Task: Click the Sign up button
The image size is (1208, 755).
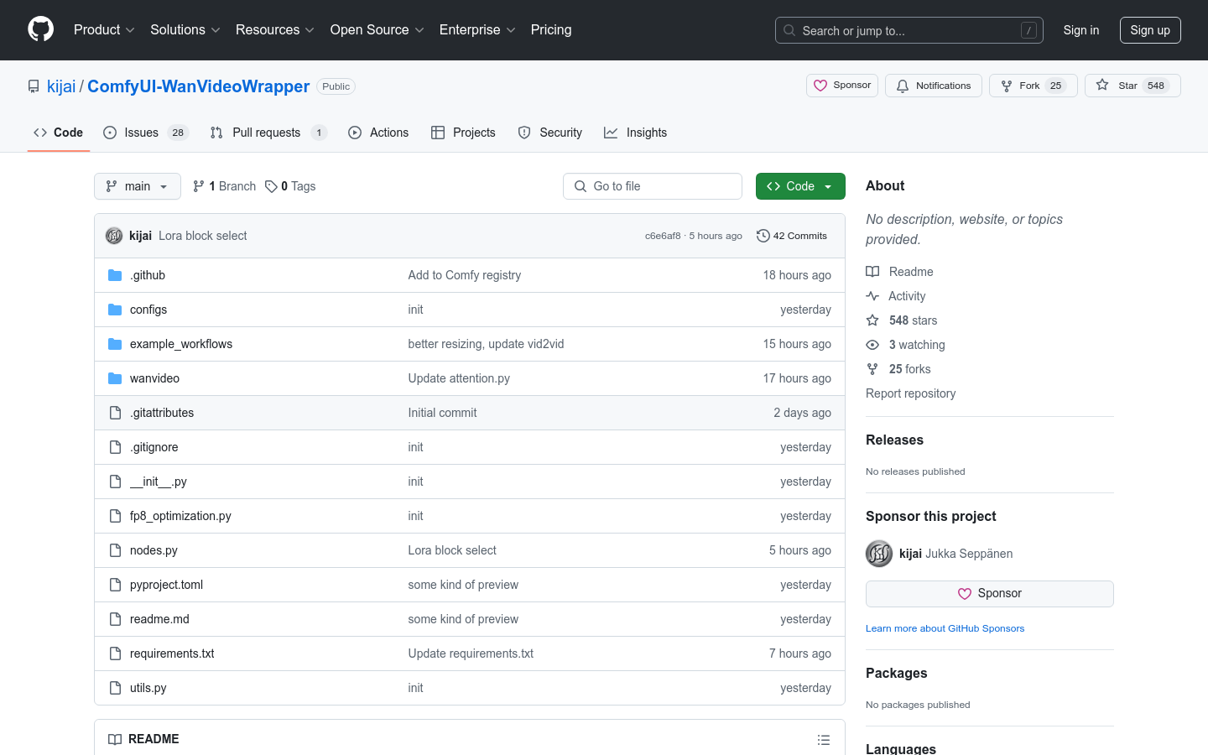Action: click(1150, 30)
